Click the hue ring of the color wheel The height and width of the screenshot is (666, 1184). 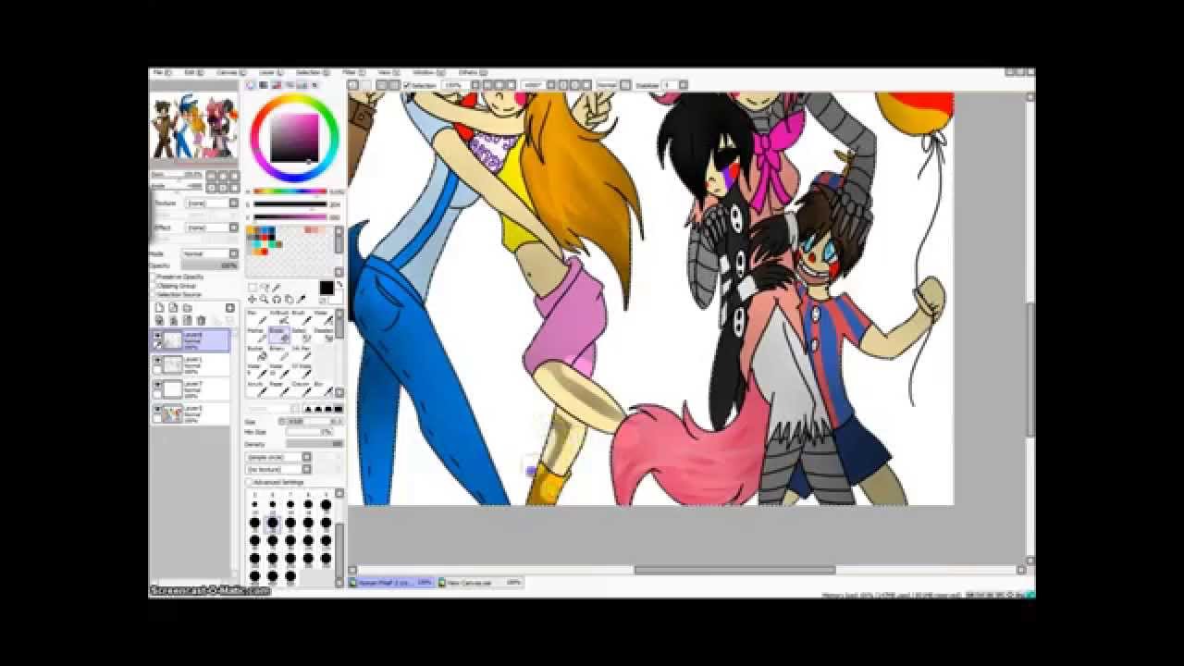pyautogui.click(x=296, y=99)
